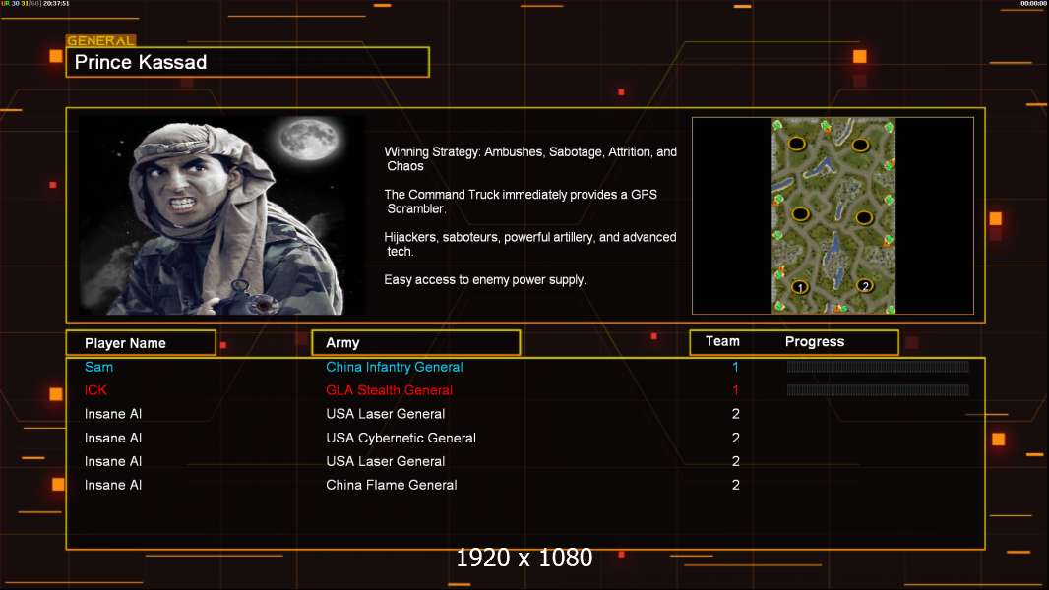Image resolution: width=1049 pixels, height=590 pixels.
Task: Click the Prince Kassad general portrait
Action: (221, 215)
